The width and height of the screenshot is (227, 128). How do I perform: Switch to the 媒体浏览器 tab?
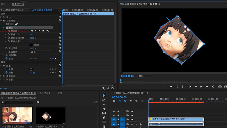[45, 93]
